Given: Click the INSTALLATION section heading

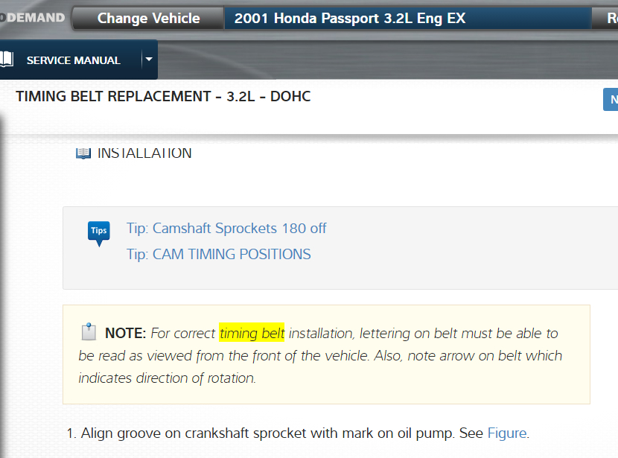Looking at the screenshot, I should click(x=144, y=153).
